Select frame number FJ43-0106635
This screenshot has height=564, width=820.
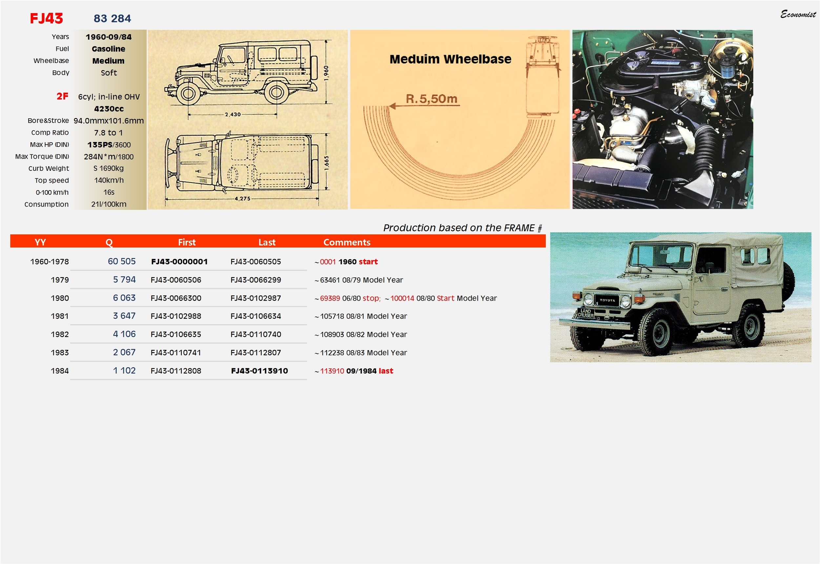click(176, 335)
